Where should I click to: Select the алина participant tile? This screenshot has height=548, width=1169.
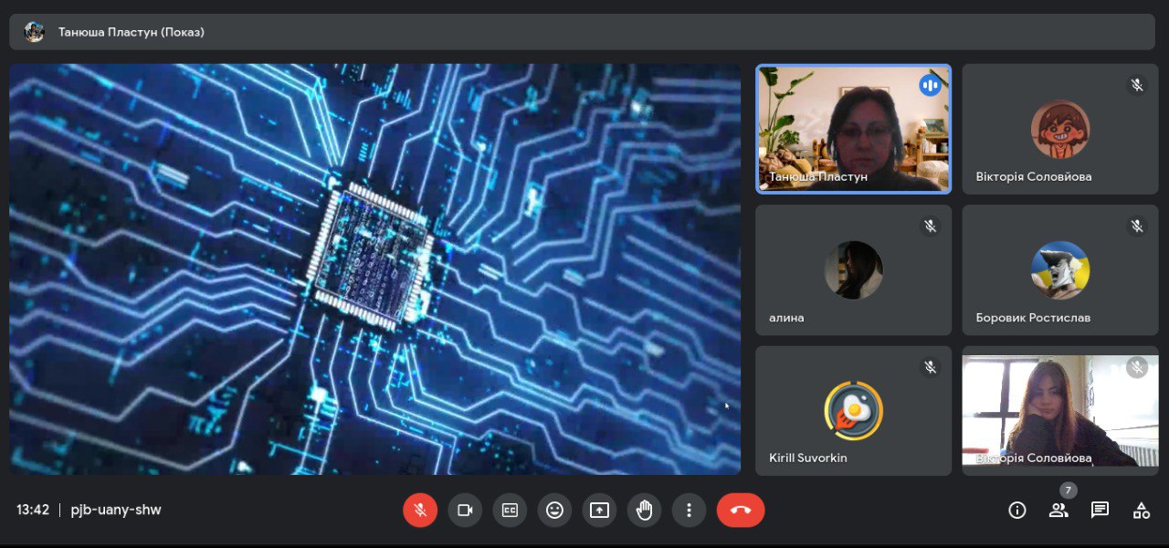point(853,269)
